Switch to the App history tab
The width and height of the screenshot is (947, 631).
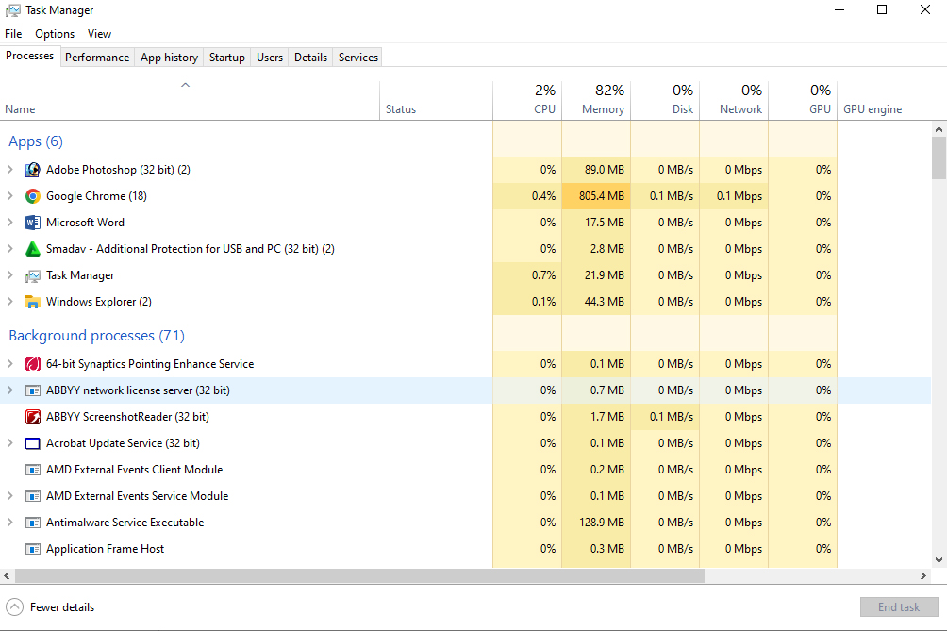[x=169, y=58]
